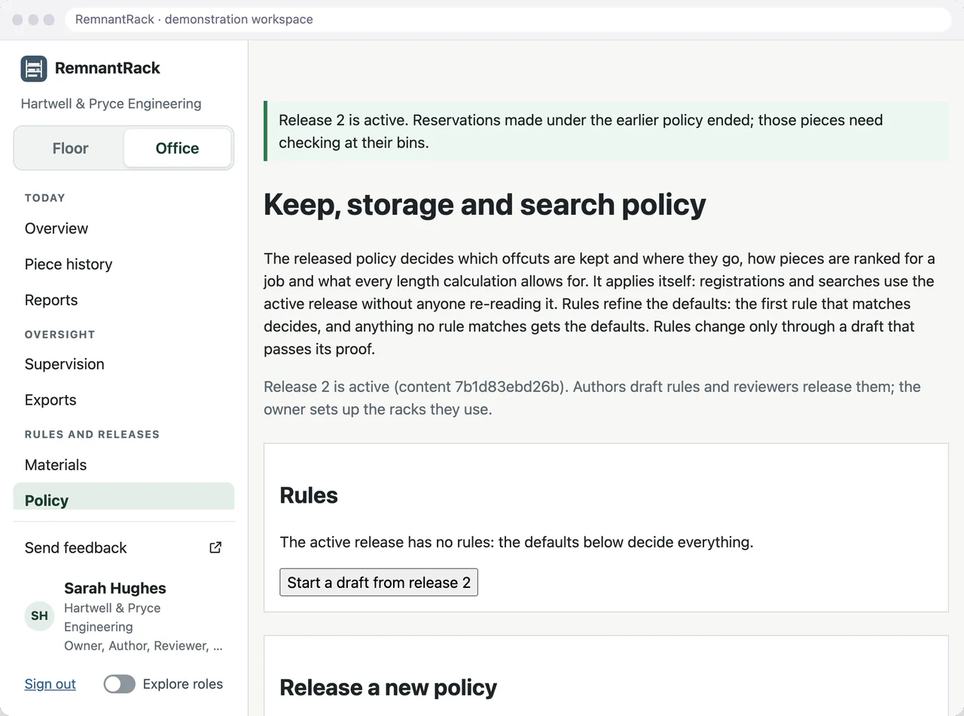
Task: Open Piece history in the sidebar
Action: pos(124,265)
